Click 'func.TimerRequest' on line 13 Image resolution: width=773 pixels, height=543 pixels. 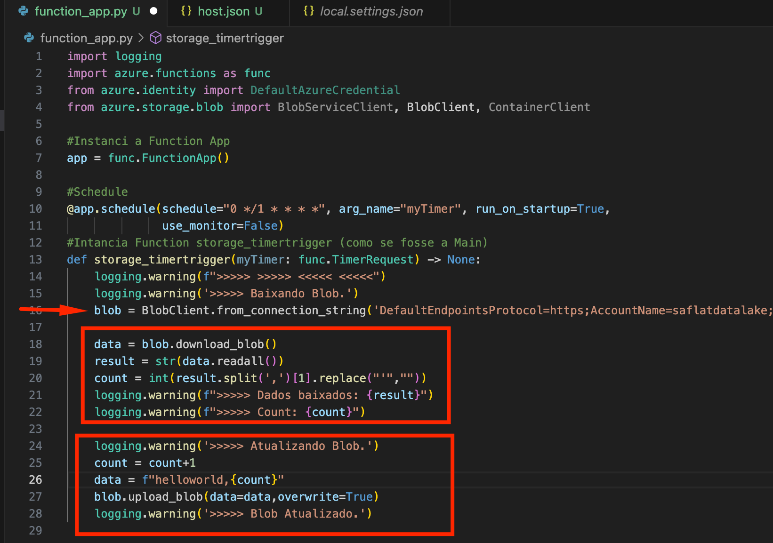point(356,260)
